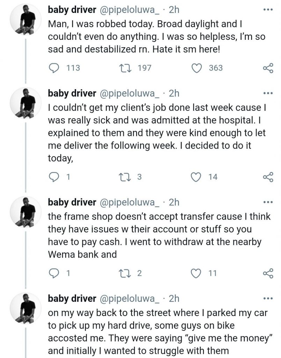Open more options on the hospital tweet

[x=267, y=93]
